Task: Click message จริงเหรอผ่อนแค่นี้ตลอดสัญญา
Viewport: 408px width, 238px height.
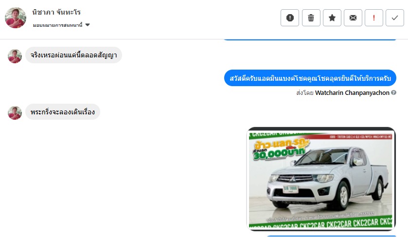Action: coord(73,55)
